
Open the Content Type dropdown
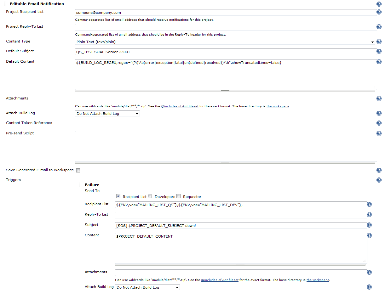click(225, 42)
